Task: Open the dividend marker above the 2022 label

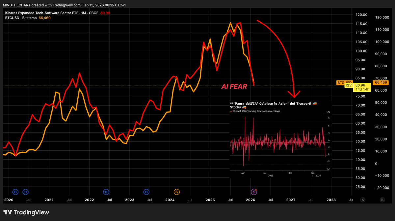Action: pyautogui.click(x=106, y=192)
